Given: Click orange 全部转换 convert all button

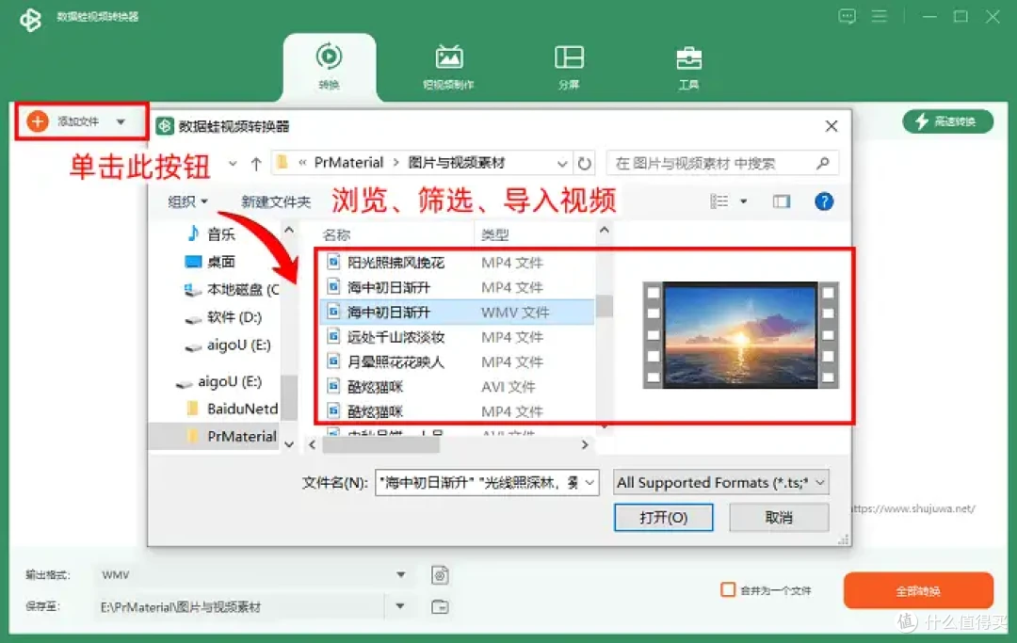Looking at the screenshot, I should tap(918, 590).
